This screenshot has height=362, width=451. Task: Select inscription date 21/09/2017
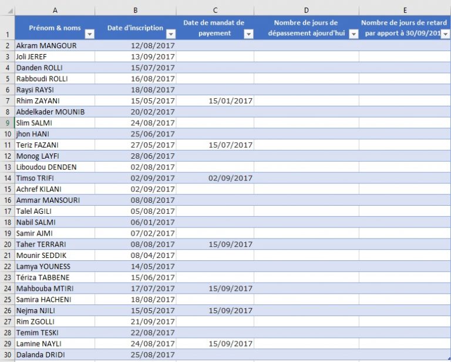click(x=136, y=321)
